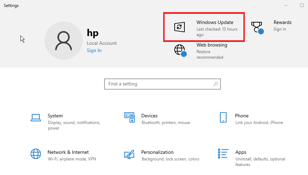Screen dimensions: 308x175
Task: Click the Phone category icon
Action: click(223, 117)
